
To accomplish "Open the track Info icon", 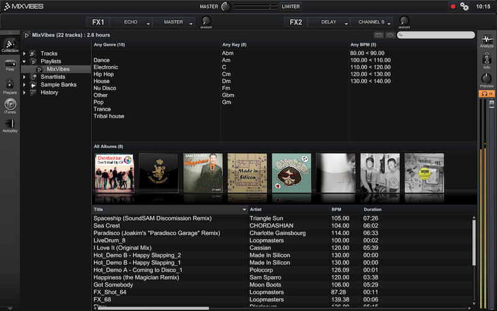I will pos(486,60).
